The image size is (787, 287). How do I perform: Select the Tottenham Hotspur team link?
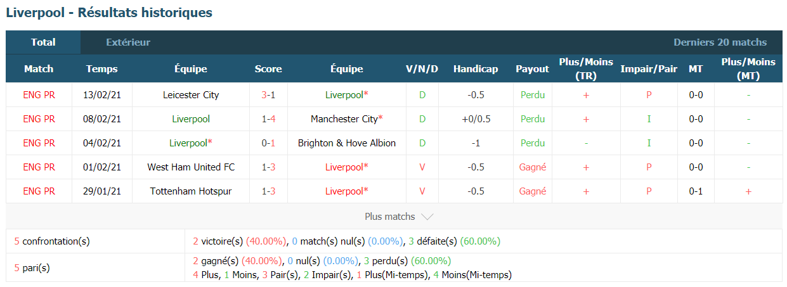pos(191,191)
